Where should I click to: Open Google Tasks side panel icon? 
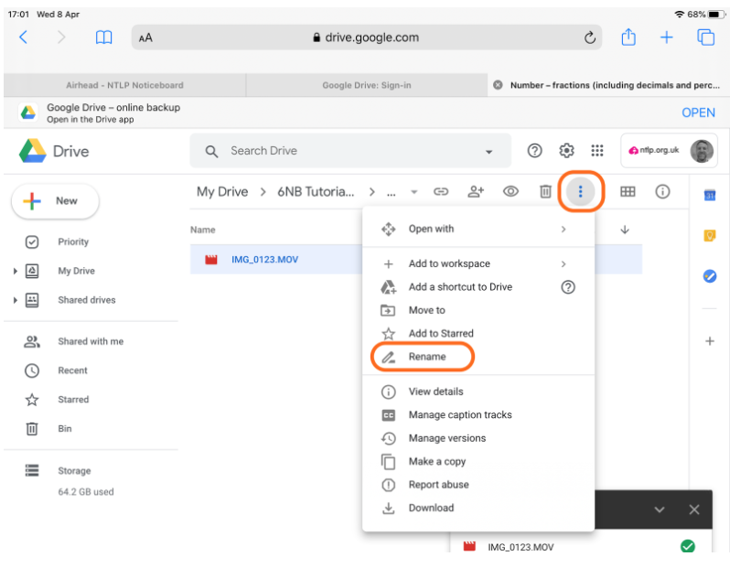[x=709, y=276]
